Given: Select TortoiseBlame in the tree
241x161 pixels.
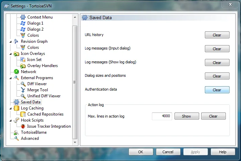Looking at the screenshot, I should click(34, 132).
